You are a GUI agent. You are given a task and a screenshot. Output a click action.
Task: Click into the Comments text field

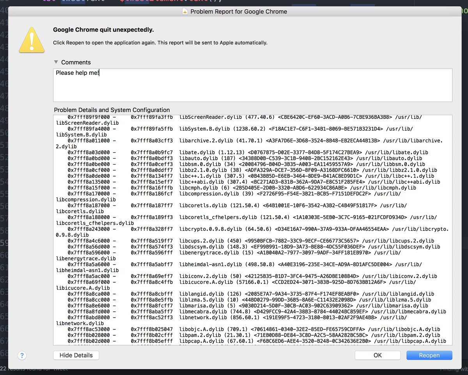[x=253, y=85]
